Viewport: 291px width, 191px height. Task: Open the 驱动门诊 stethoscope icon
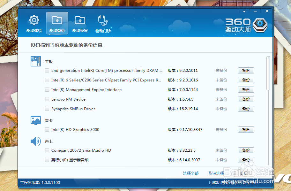click(x=103, y=23)
